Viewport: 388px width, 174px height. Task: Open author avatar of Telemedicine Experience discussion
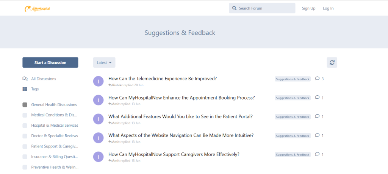pos(98,81)
